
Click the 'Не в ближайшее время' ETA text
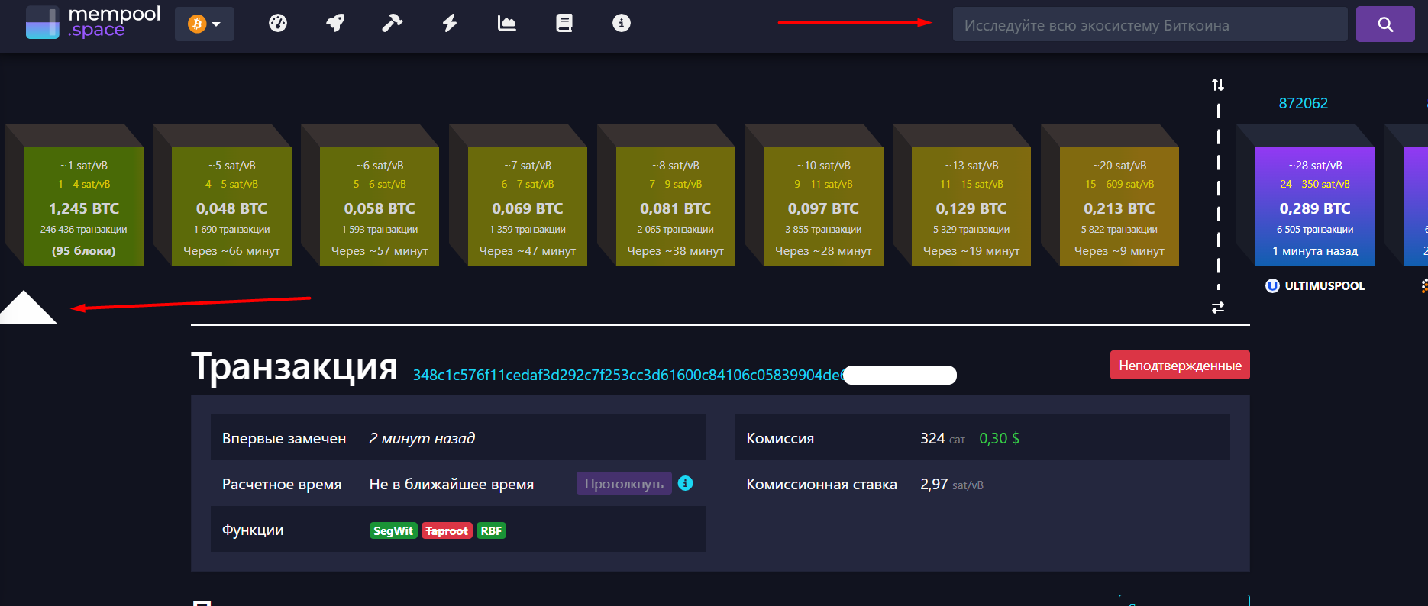[451, 485]
